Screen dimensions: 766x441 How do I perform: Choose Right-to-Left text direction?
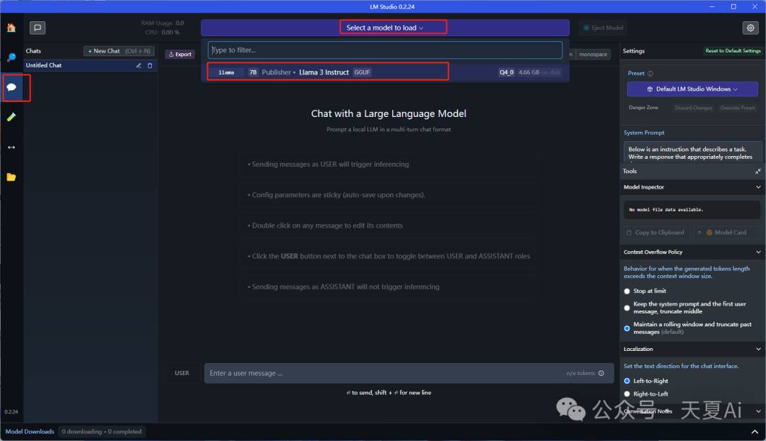pos(627,394)
